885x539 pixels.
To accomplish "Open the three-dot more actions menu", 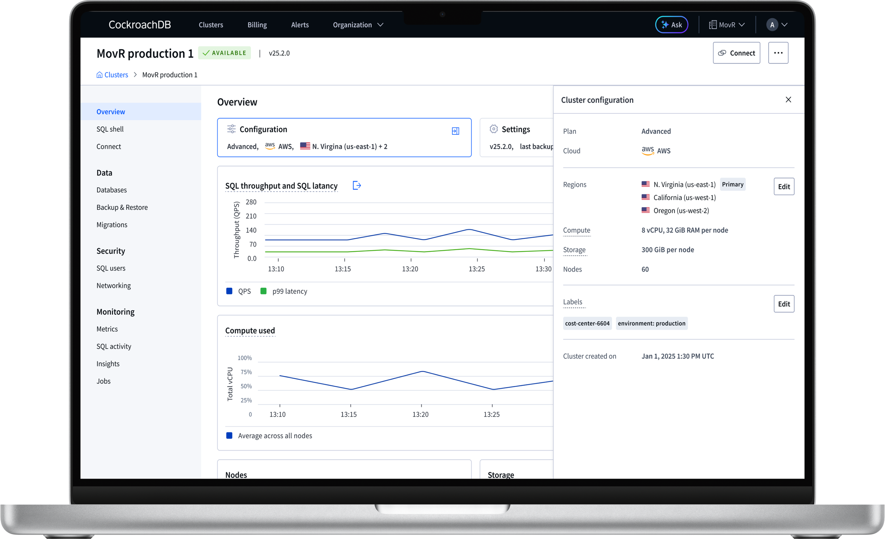I will (x=778, y=53).
